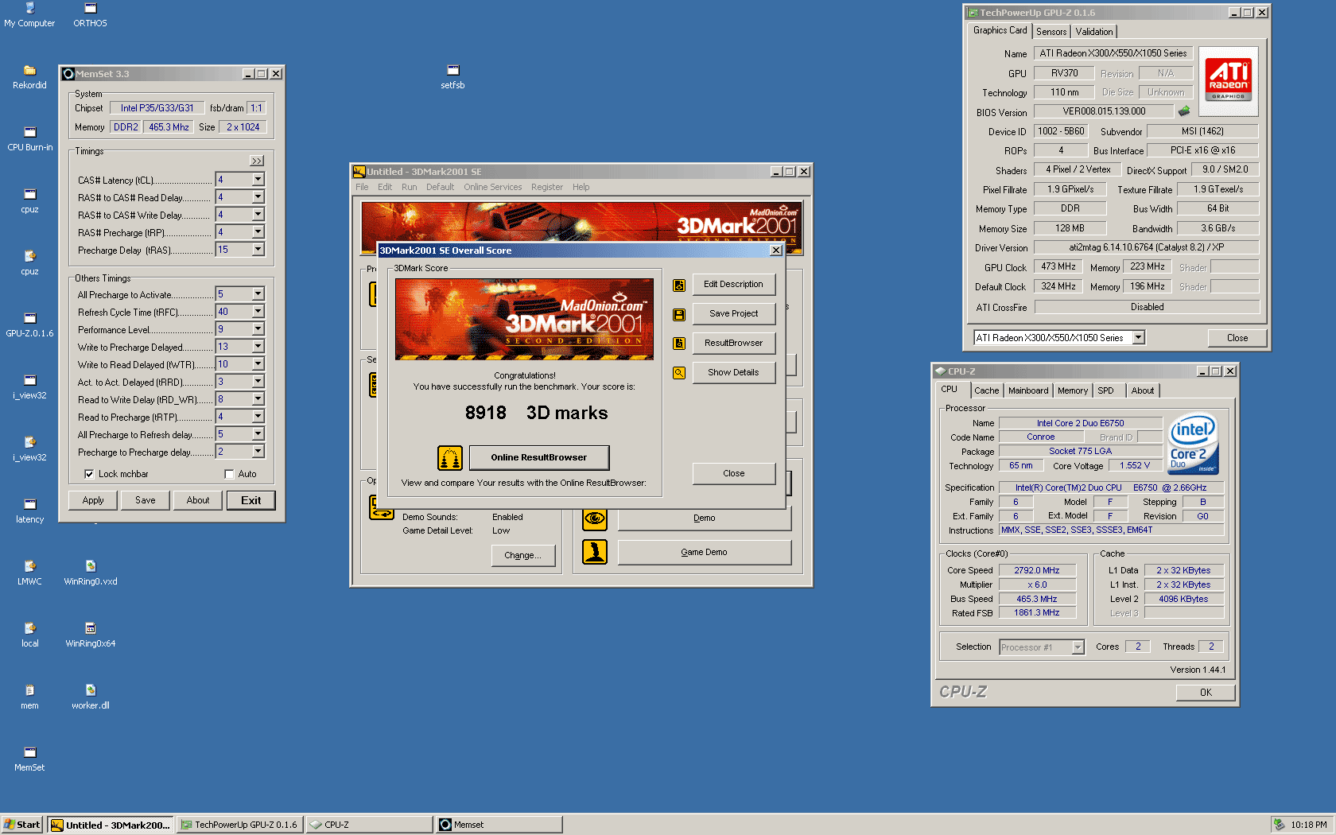The width and height of the screenshot is (1336, 835).
Task: Switch to the Cache tab in CPU-Z
Action: (986, 390)
